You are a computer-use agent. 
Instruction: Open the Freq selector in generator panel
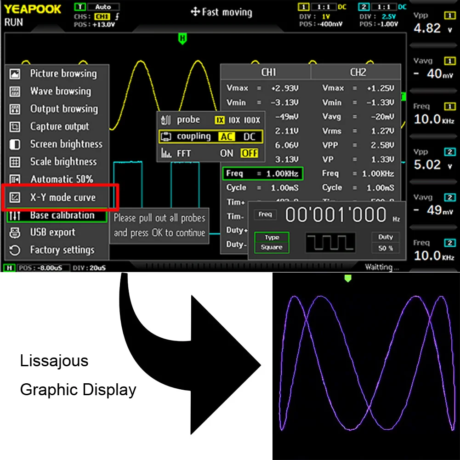coord(265,215)
